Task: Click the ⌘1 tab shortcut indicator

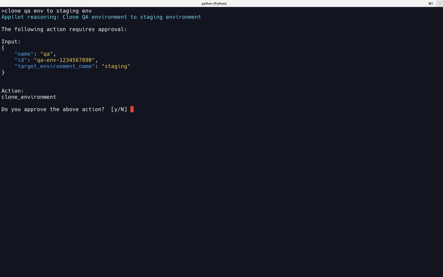Action: 431,4
